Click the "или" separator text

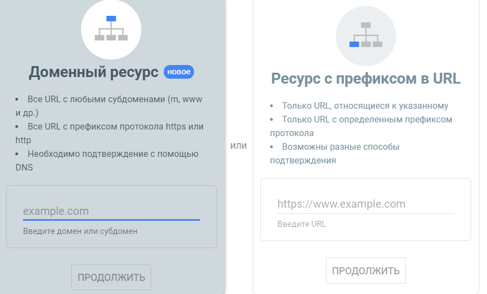tap(238, 145)
